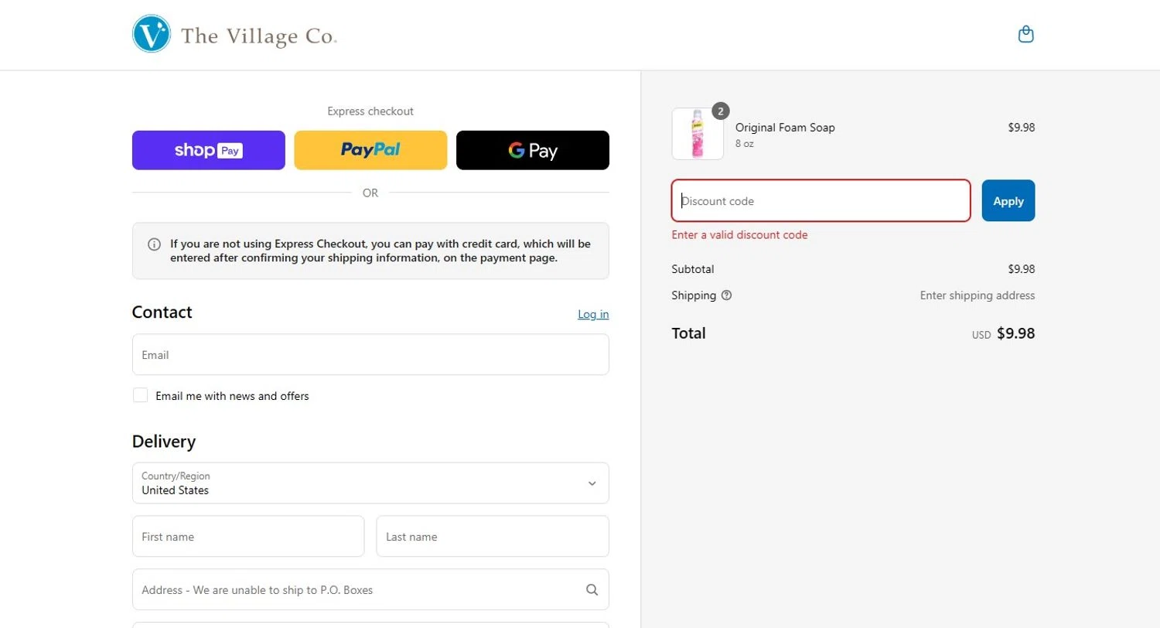
Task: Pay with Shop Pay express checkout
Action: [209, 150]
